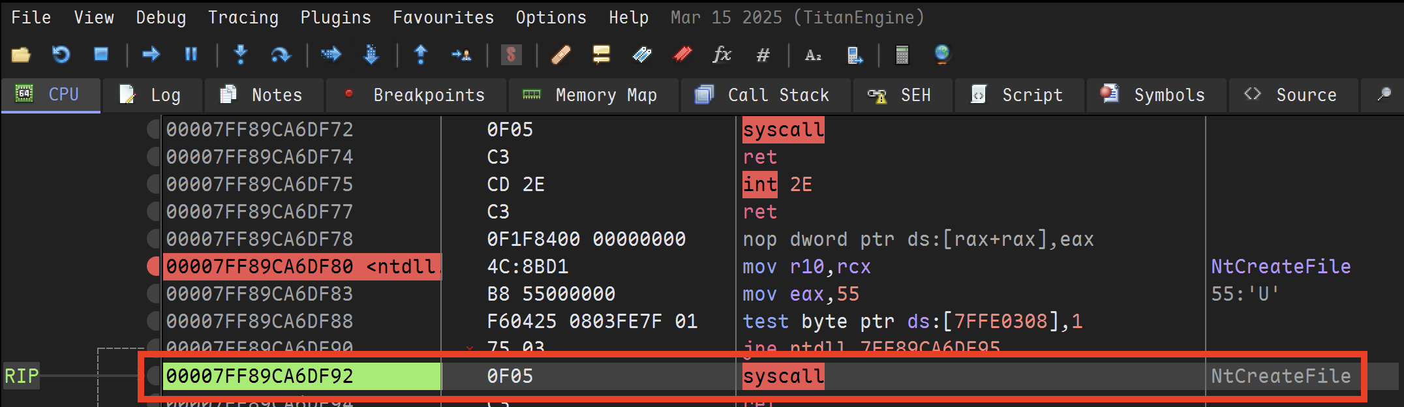
Task: Open the Plugins menu
Action: coord(336,18)
